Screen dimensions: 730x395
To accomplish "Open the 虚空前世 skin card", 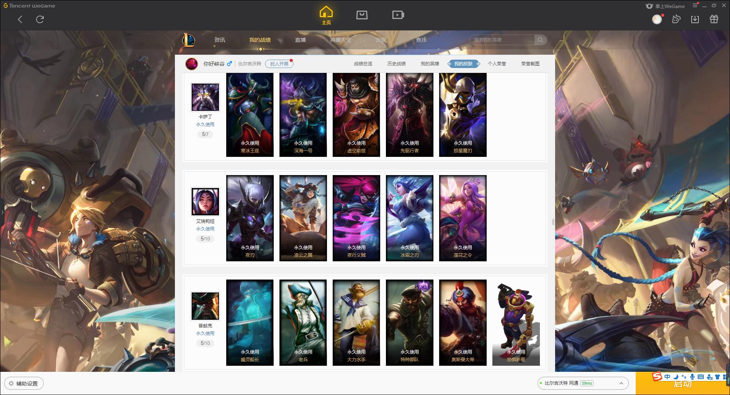I will click(x=356, y=115).
